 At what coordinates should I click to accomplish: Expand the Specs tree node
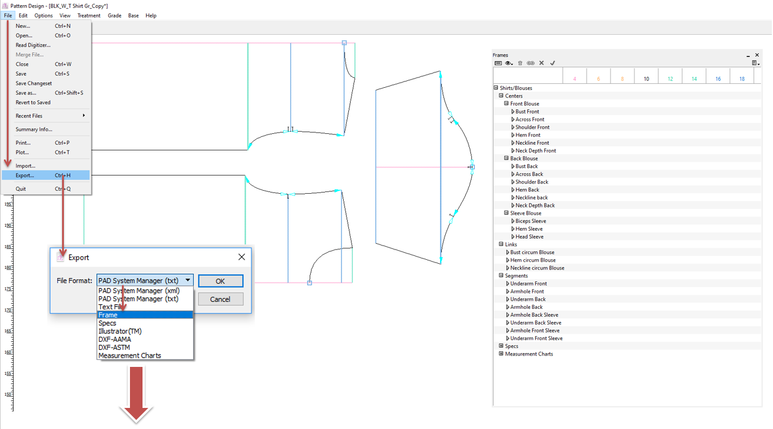(501, 346)
